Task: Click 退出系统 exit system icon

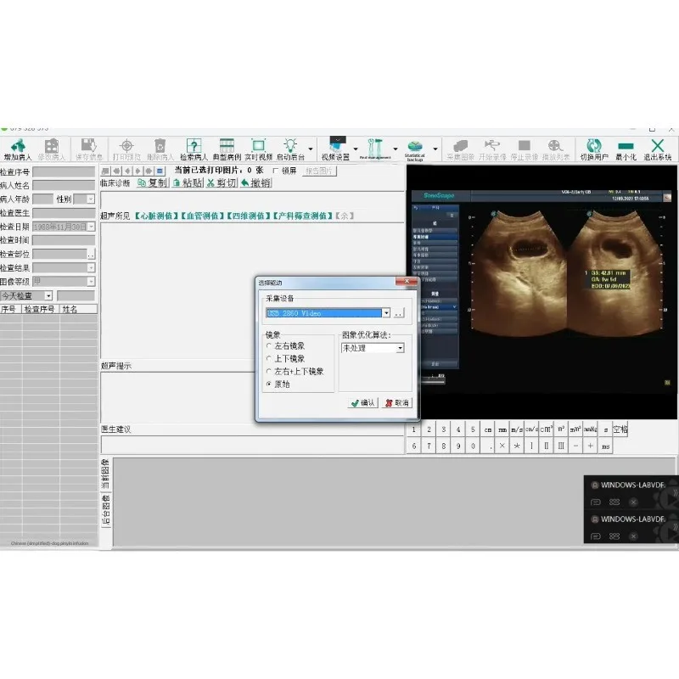Action: pos(657,149)
